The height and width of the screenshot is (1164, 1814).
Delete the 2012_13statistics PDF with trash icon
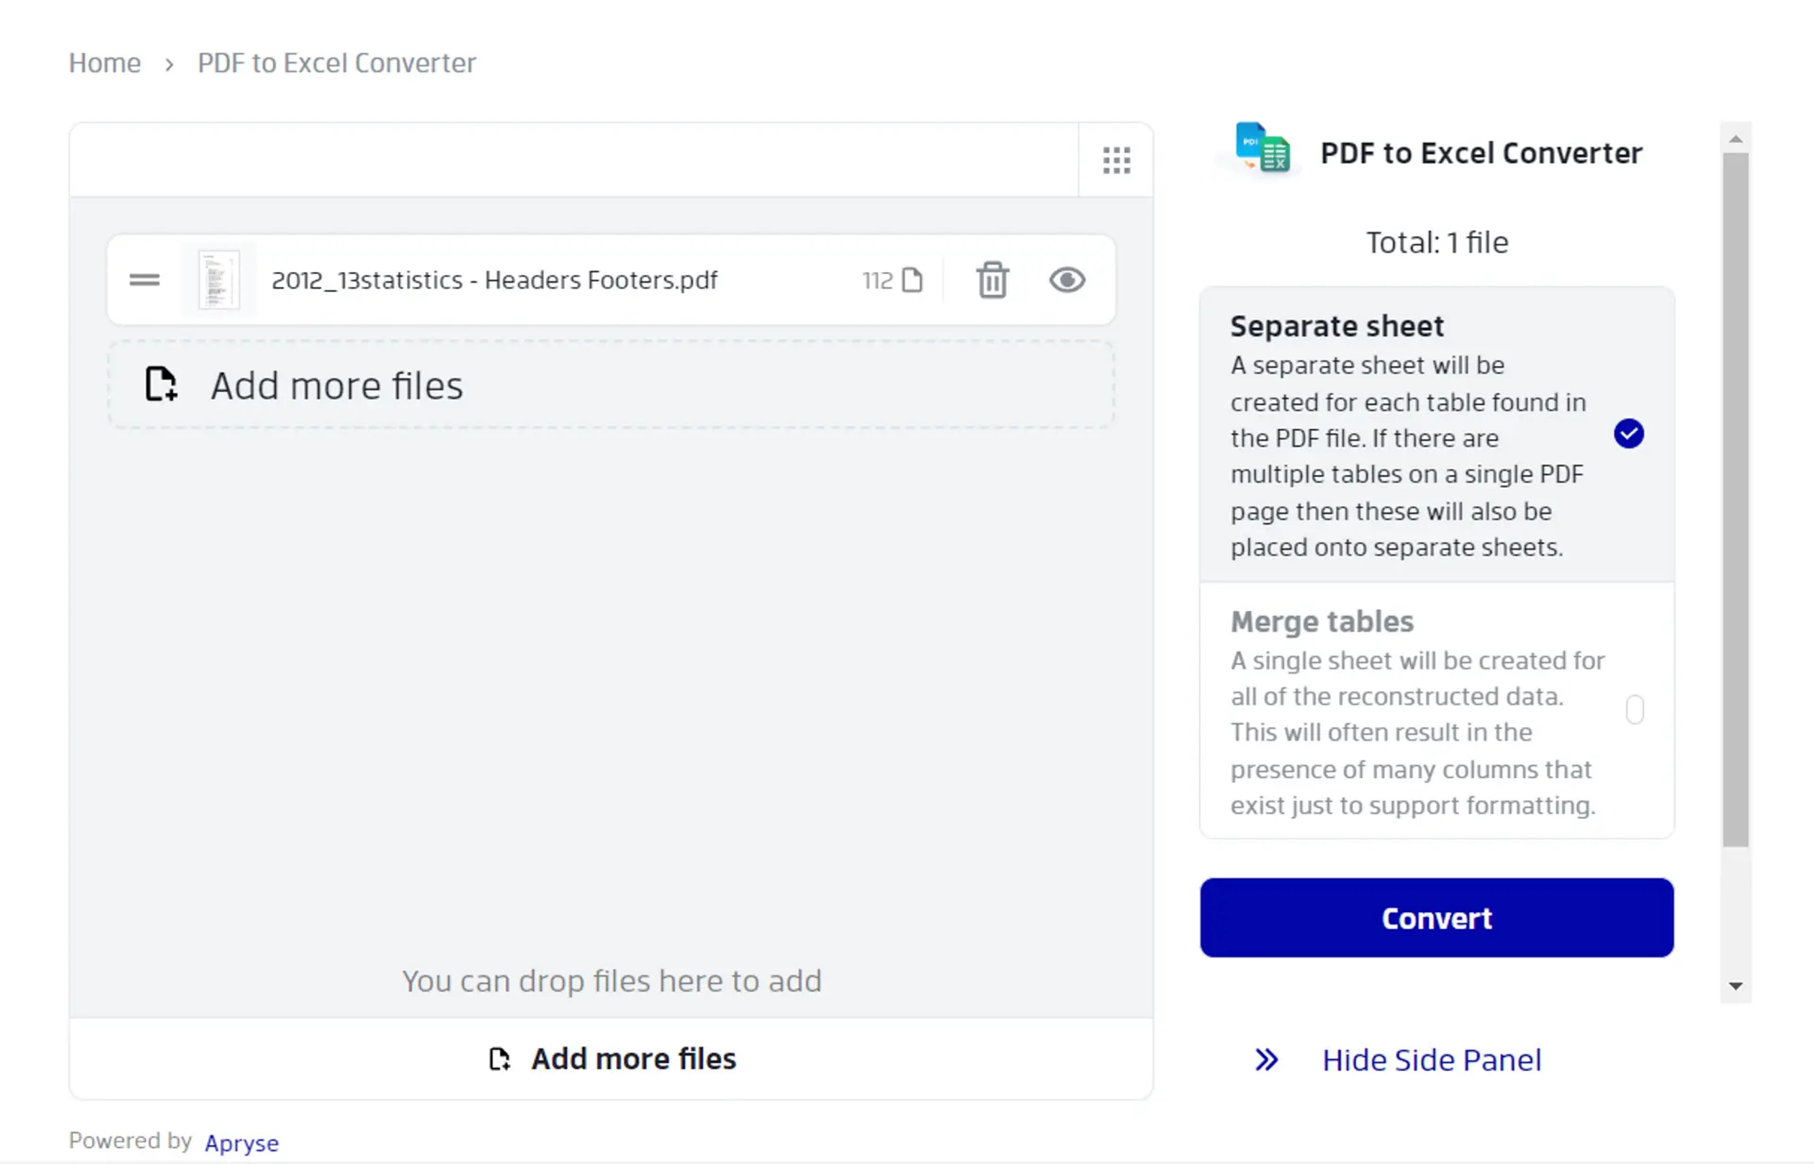coord(992,280)
